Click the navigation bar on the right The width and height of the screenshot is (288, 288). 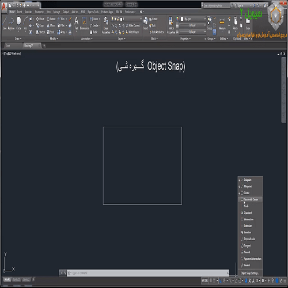click(x=283, y=90)
